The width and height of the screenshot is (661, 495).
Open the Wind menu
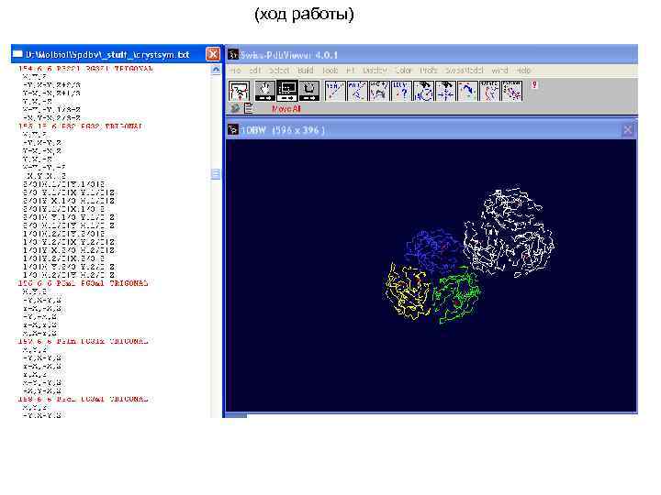(499, 71)
